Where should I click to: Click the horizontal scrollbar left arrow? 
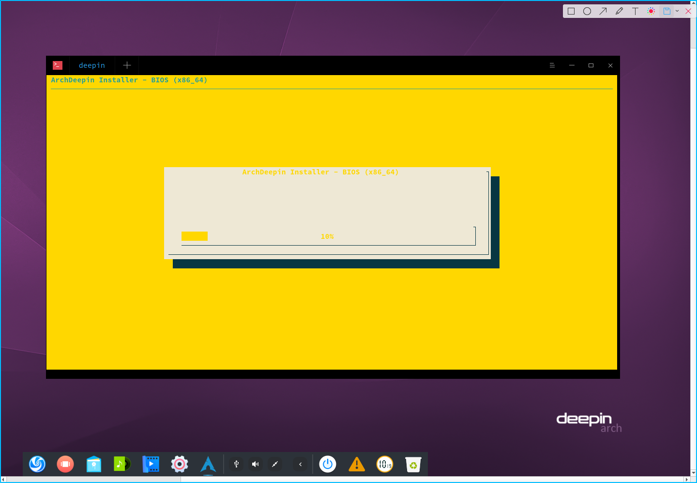3,479
